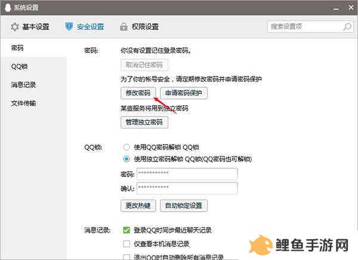The height and width of the screenshot is (260, 358).
Task: Click the QQ锁: section label
Action: coord(93,147)
